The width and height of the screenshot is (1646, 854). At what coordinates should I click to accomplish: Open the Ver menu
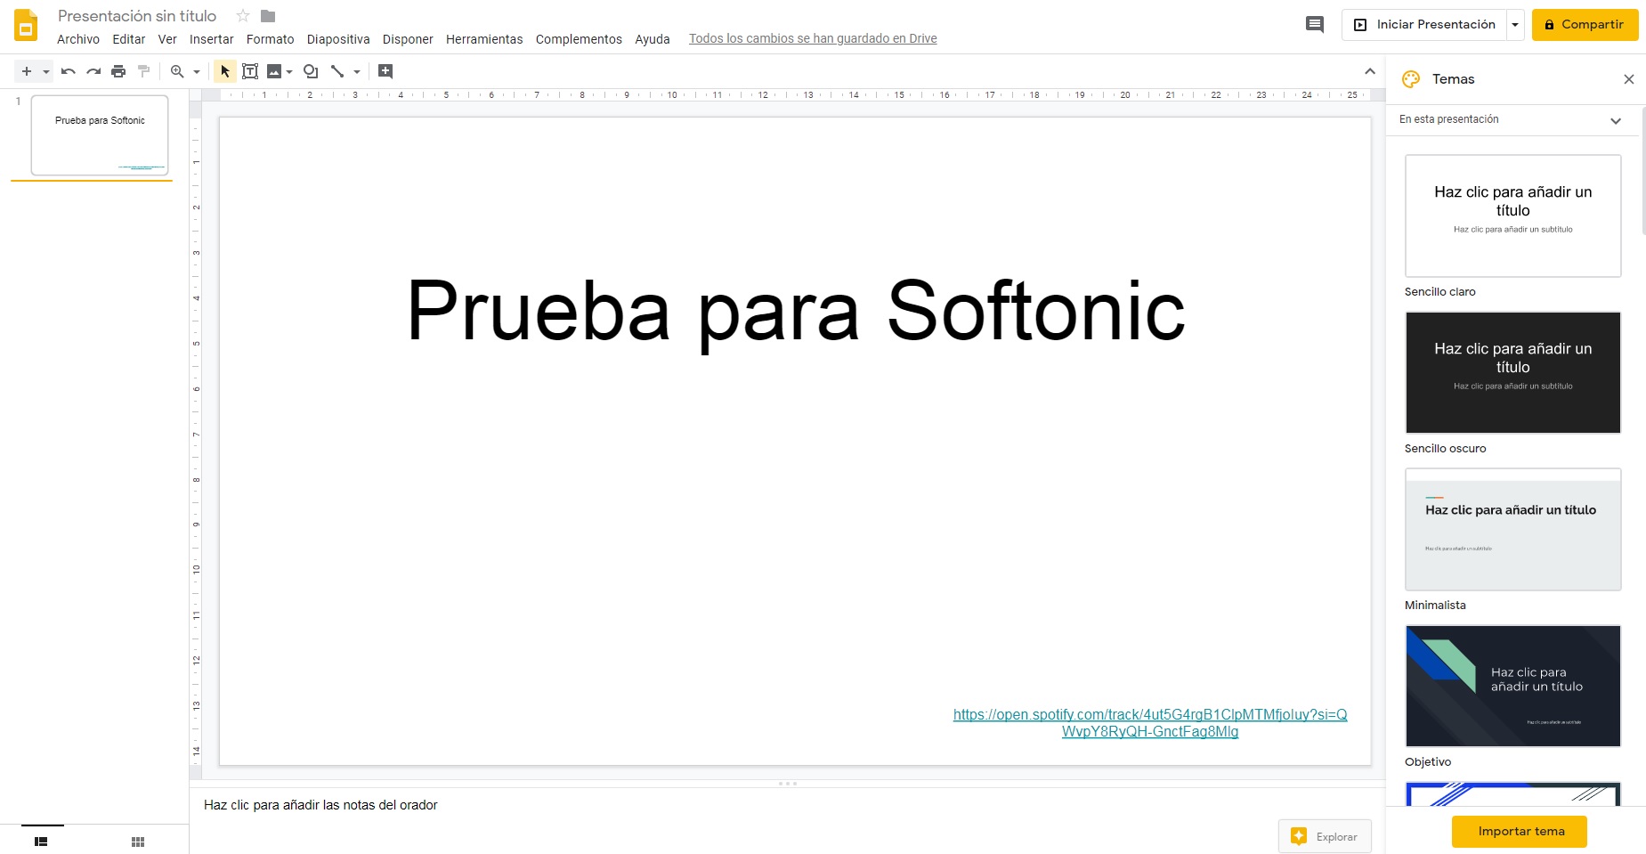click(167, 39)
